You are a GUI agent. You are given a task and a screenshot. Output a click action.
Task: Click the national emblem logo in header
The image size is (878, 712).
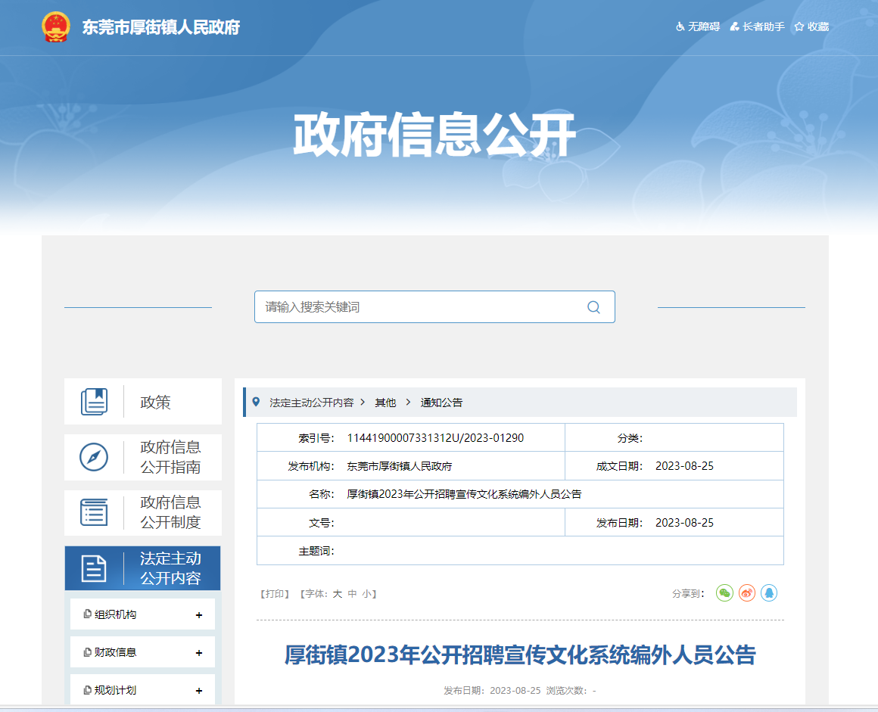pos(55,27)
